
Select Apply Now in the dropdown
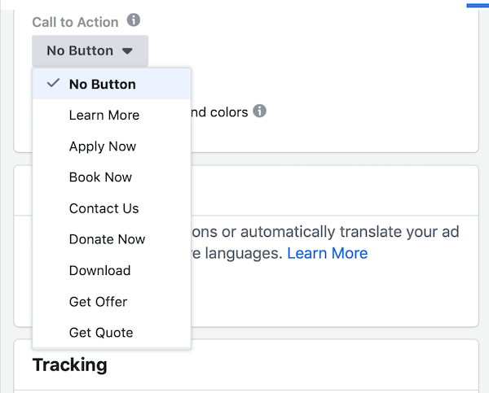[x=112, y=146]
